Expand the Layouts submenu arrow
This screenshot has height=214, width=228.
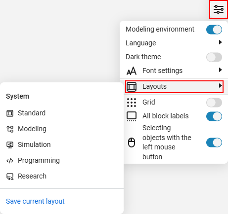pyautogui.click(x=220, y=86)
